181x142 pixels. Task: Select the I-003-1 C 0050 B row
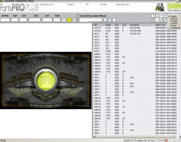[136, 133]
